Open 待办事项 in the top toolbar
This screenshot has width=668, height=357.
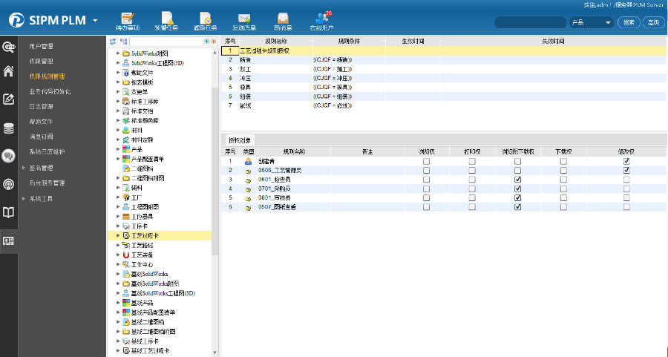[x=128, y=19]
